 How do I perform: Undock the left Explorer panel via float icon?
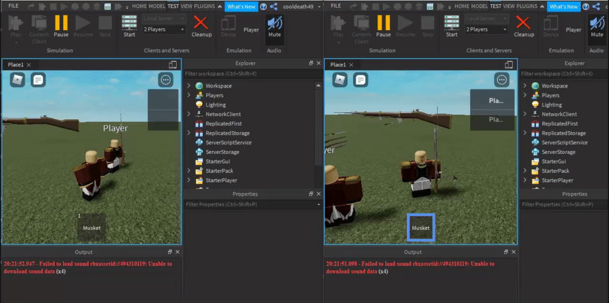[x=311, y=63]
